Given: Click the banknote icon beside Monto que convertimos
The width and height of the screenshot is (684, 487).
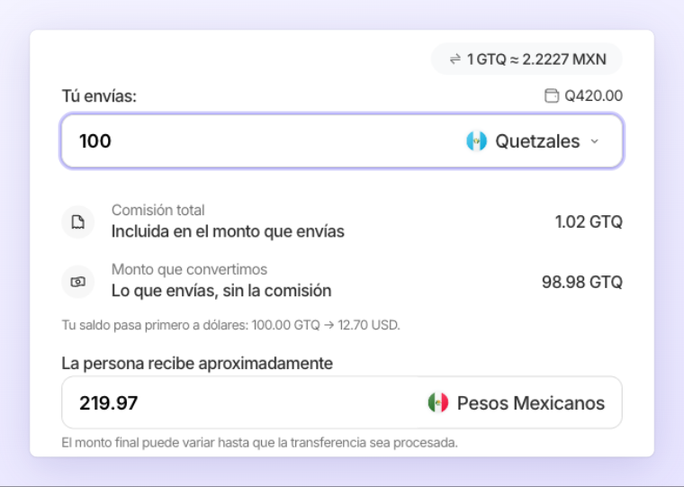Looking at the screenshot, I should pos(78,282).
